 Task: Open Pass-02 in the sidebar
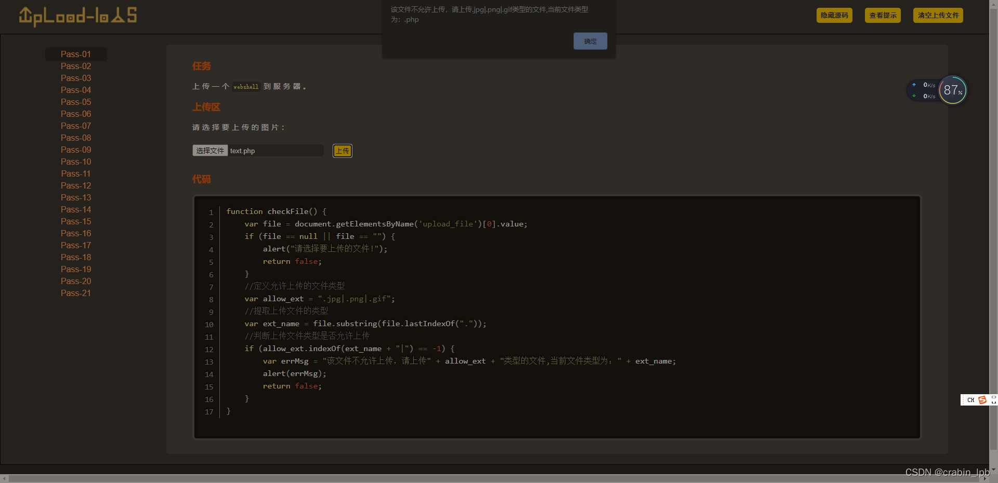[x=76, y=66]
